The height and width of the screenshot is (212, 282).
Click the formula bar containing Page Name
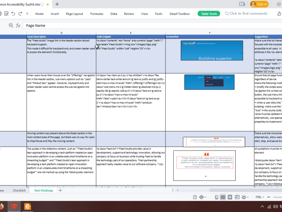pyautogui.click(x=152, y=25)
